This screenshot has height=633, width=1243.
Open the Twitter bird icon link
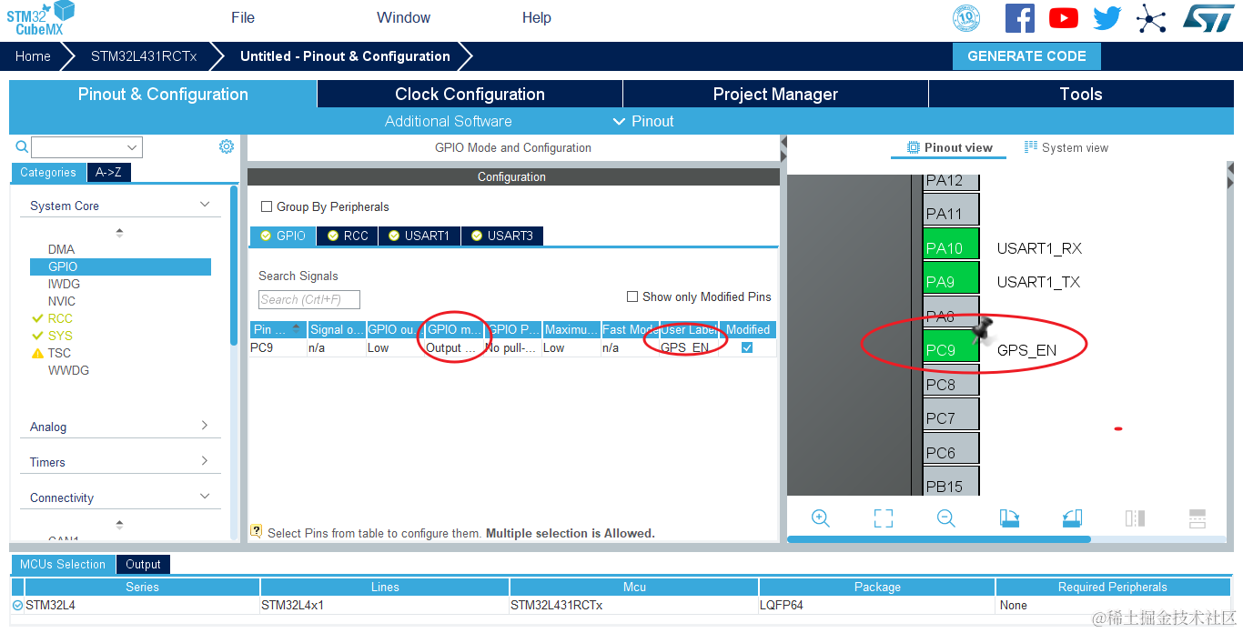1107,18
